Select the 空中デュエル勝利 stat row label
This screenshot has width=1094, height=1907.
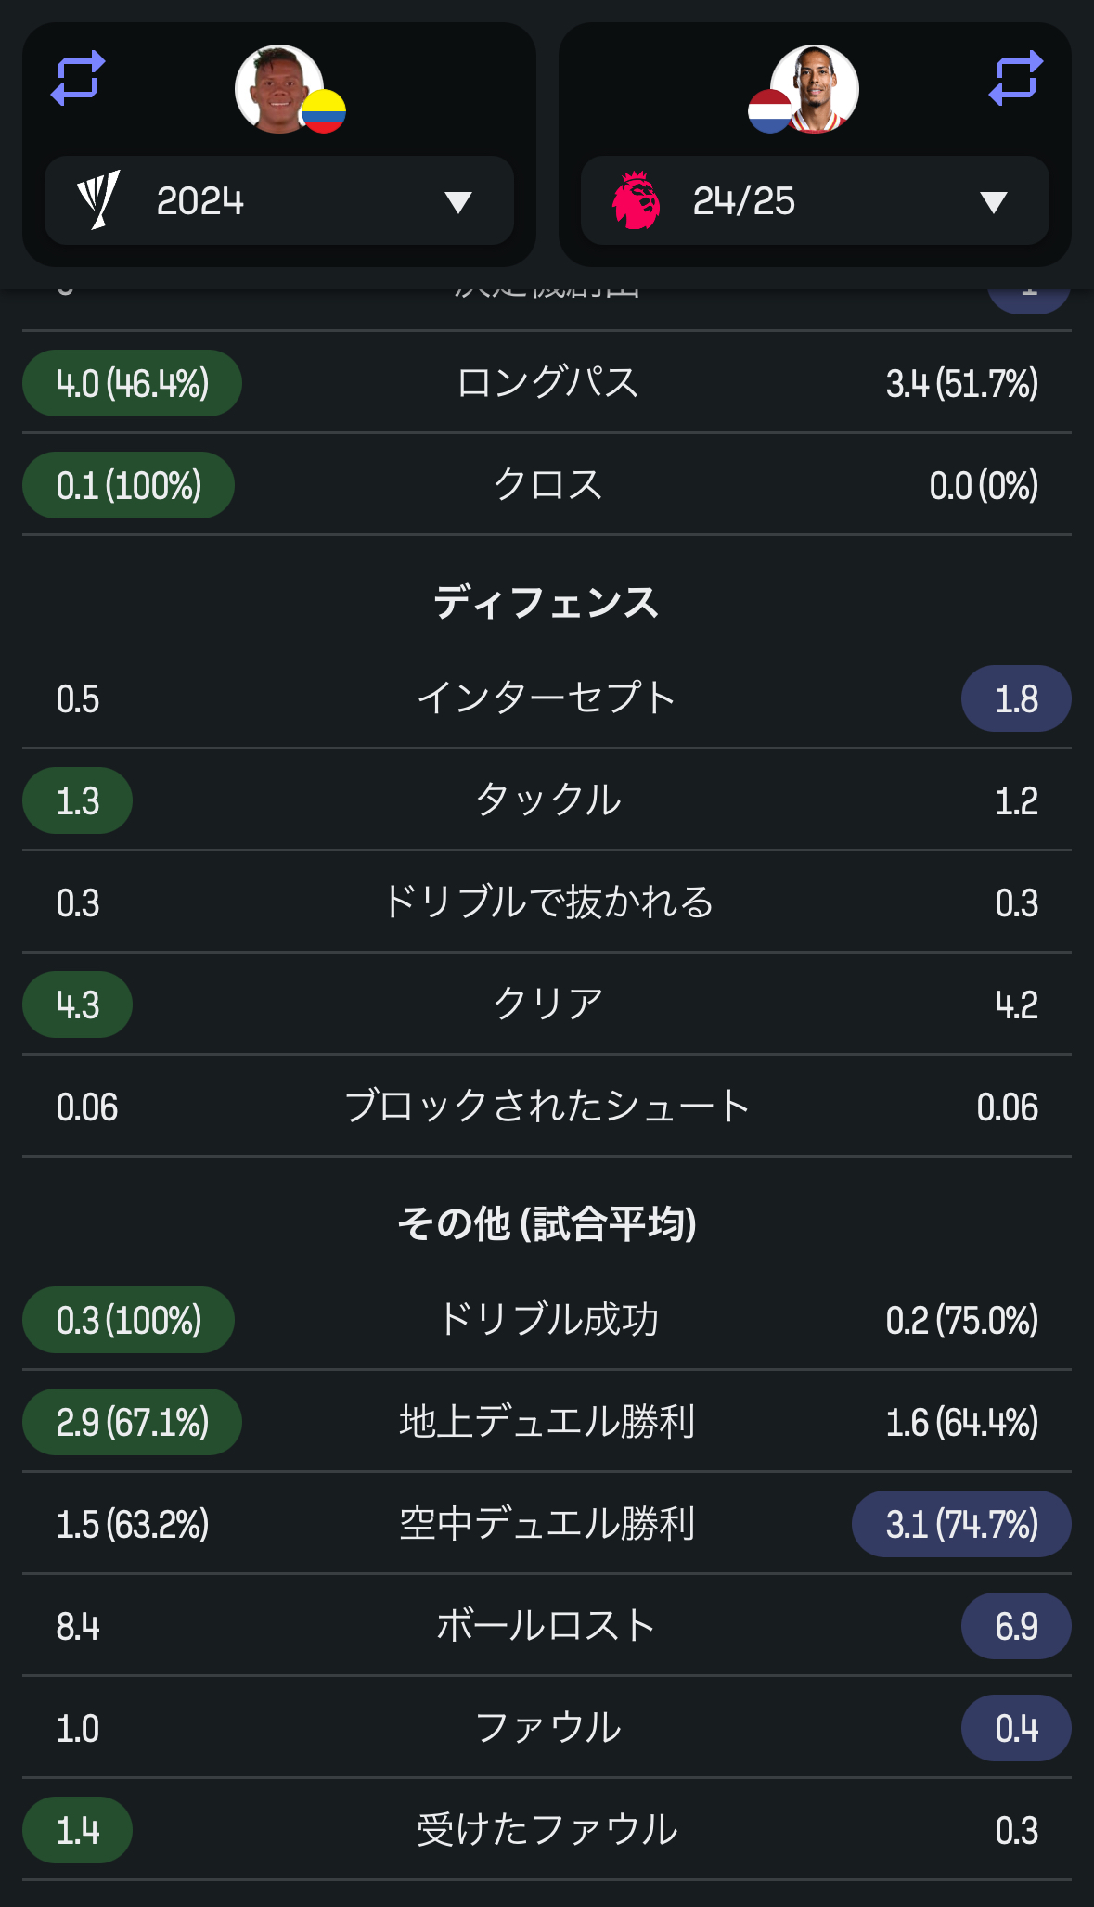[x=547, y=1524]
